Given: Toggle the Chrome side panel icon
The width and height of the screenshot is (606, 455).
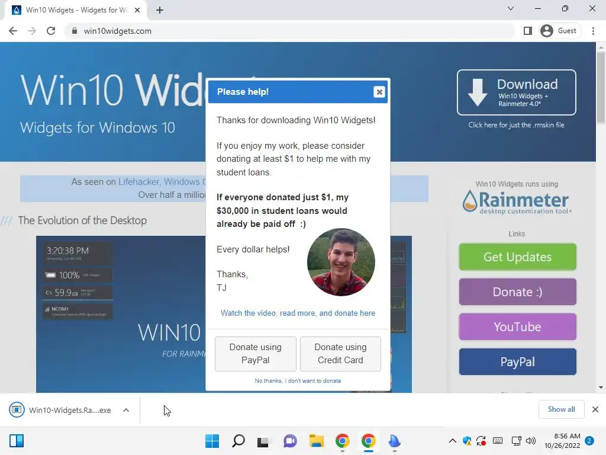Looking at the screenshot, I should pos(527,31).
